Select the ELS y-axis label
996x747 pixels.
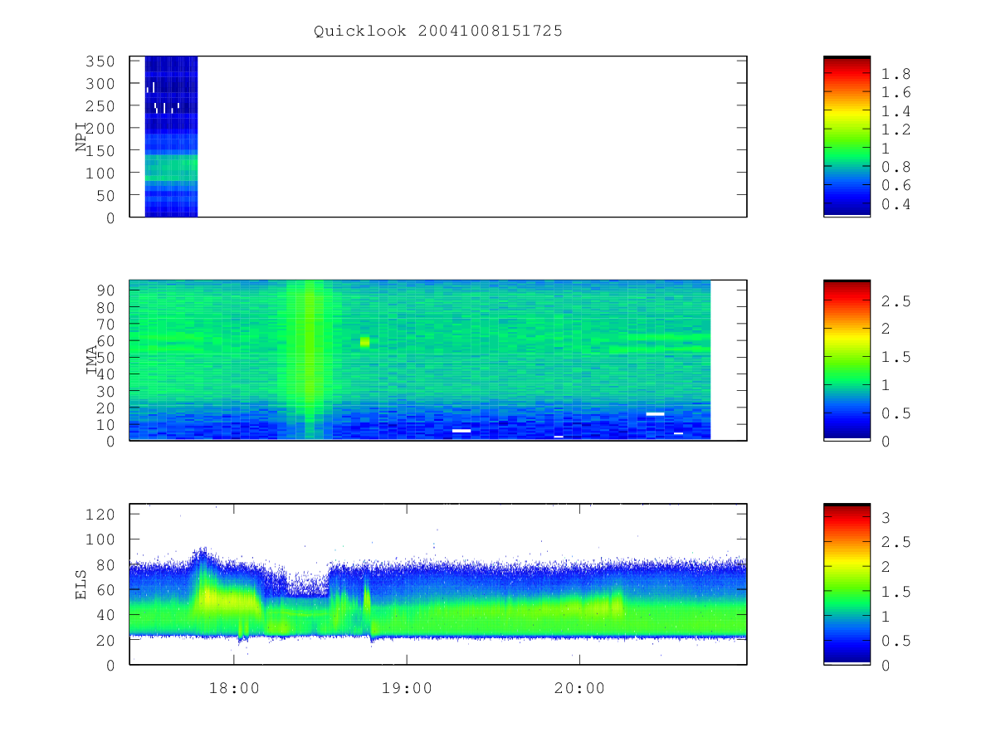pos(81,584)
